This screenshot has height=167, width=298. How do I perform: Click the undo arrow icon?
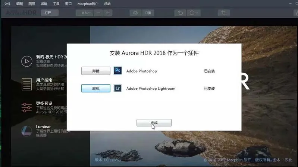pos(180,13)
